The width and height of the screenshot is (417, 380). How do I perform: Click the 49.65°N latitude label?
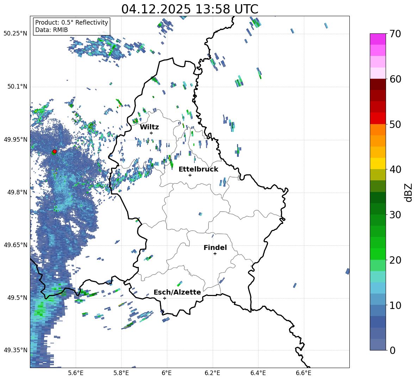(15, 245)
